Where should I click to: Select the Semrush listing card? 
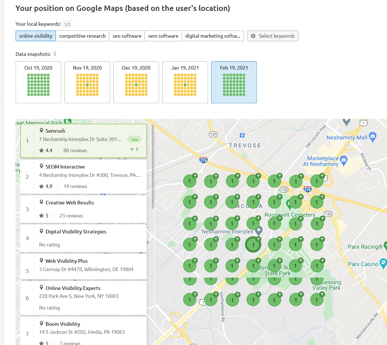point(83,141)
